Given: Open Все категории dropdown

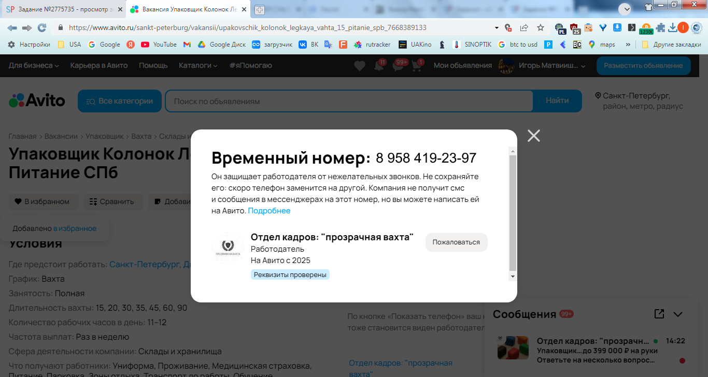Looking at the screenshot, I should [x=120, y=101].
